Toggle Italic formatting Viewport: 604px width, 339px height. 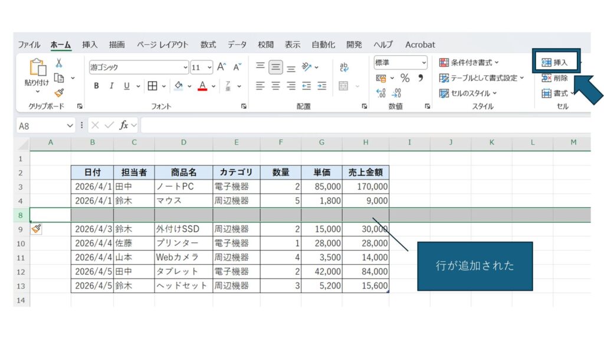[111, 86]
